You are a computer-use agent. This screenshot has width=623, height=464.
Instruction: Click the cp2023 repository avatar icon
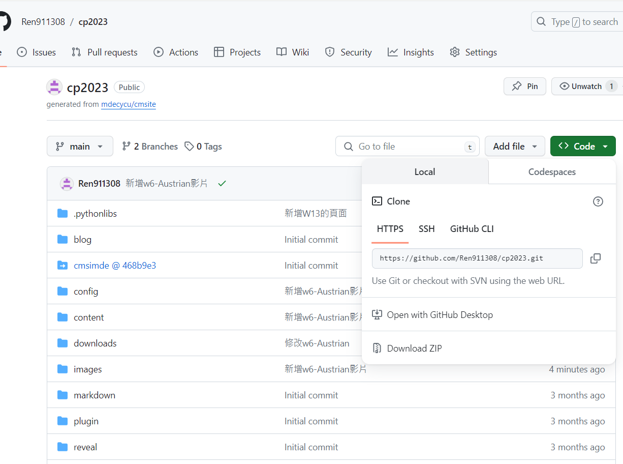(54, 87)
